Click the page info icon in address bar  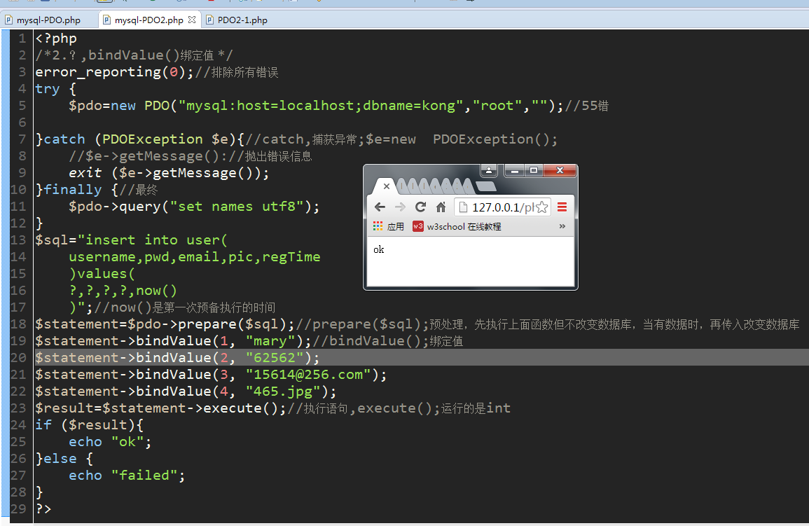[x=463, y=207]
